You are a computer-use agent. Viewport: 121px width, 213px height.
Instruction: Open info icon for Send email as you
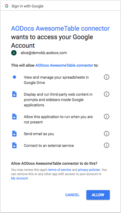click(106, 134)
